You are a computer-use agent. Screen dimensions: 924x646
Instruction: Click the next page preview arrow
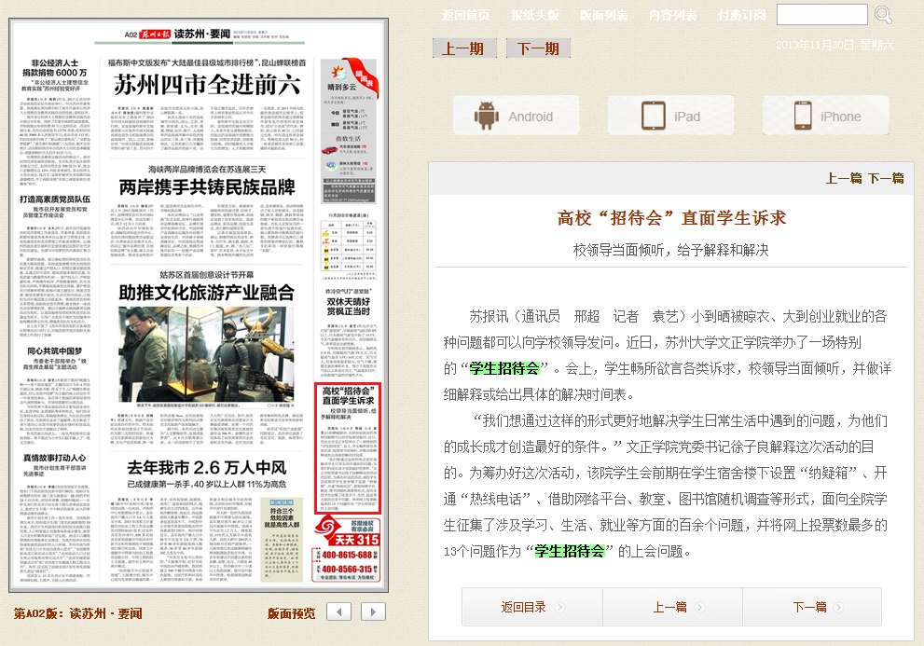tap(373, 612)
